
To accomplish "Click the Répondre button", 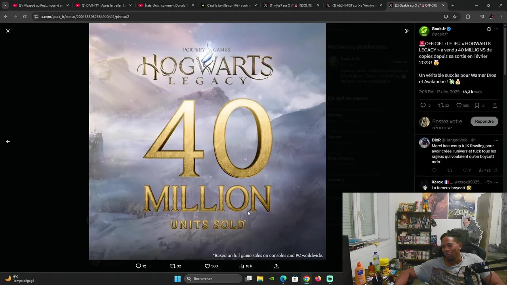I will tap(484, 121).
